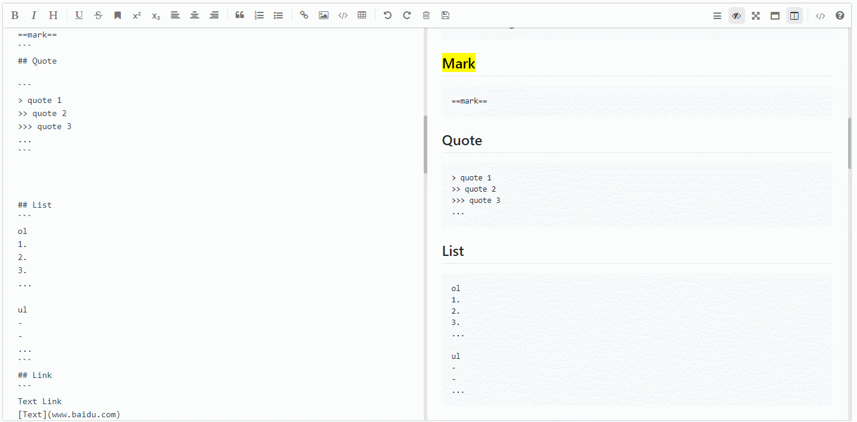Click '[Text](www.baidu.com)' in the editor

[69, 414]
